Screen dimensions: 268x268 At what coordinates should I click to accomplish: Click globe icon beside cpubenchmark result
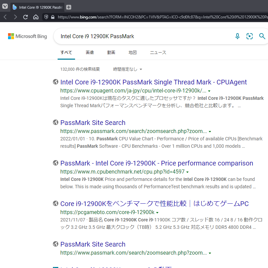[x=56, y=163]
